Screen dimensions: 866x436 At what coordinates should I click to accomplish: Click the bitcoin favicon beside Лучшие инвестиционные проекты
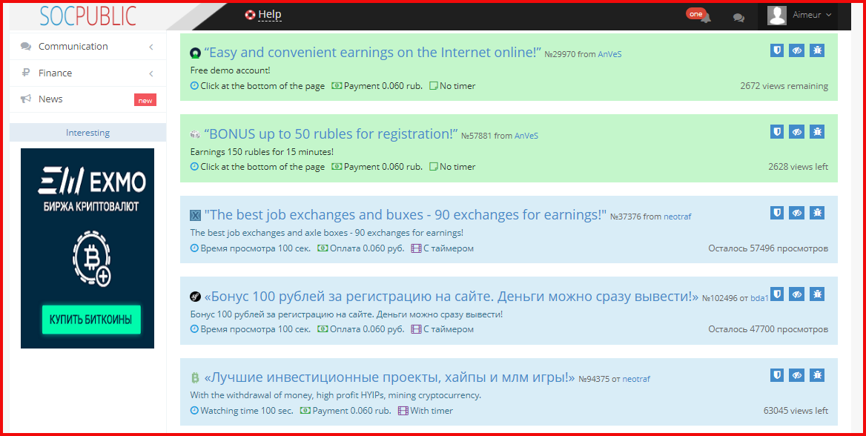pos(195,378)
